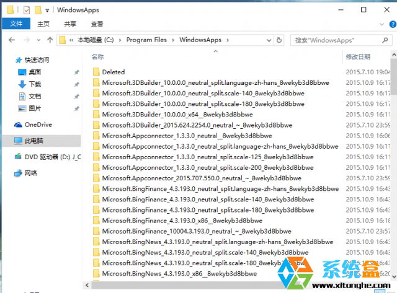This screenshot has height=293, width=397.
Task: Select Appconnector split.scale-200 folder
Action: 208,168
